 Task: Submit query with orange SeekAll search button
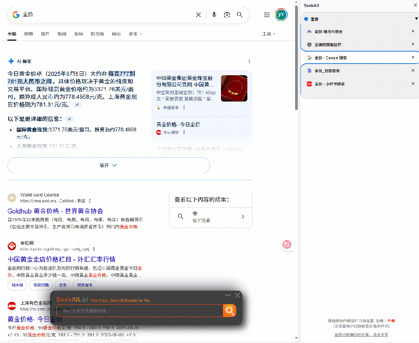point(229,310)
